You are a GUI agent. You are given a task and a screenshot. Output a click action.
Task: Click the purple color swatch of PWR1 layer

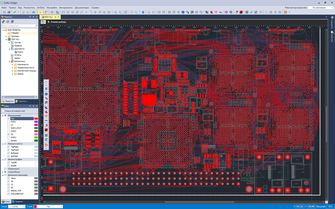click(36, 122)
